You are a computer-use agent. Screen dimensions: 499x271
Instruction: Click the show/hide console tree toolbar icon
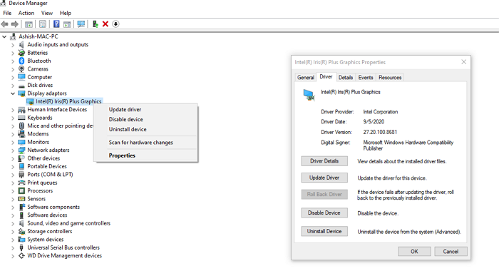29,24
